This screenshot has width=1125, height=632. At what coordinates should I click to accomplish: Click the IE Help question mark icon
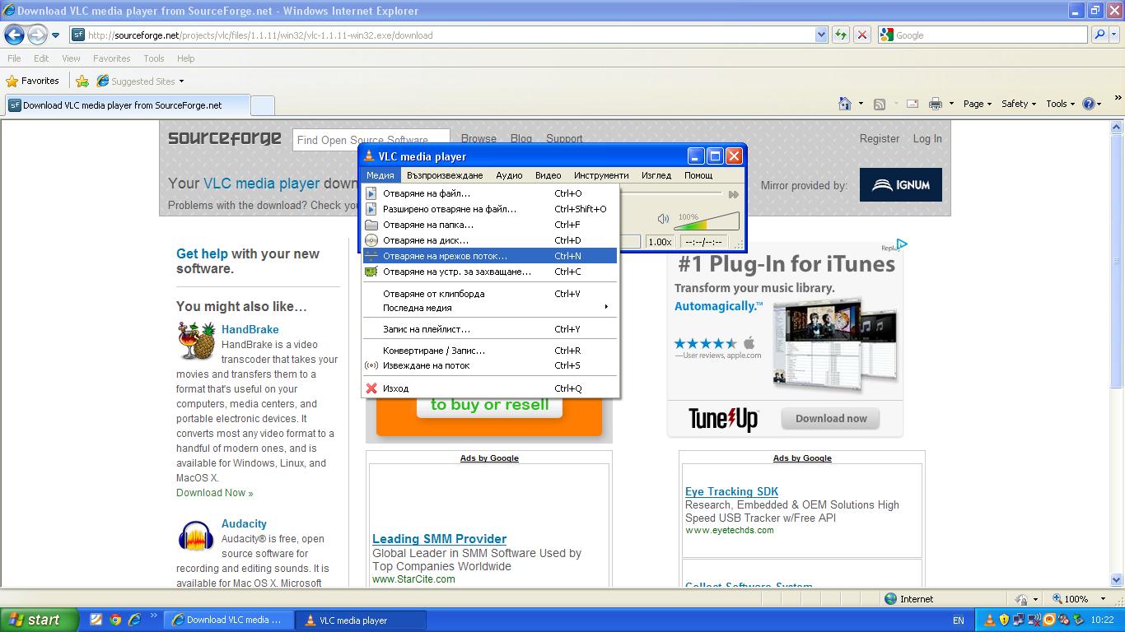point(1088,104)
